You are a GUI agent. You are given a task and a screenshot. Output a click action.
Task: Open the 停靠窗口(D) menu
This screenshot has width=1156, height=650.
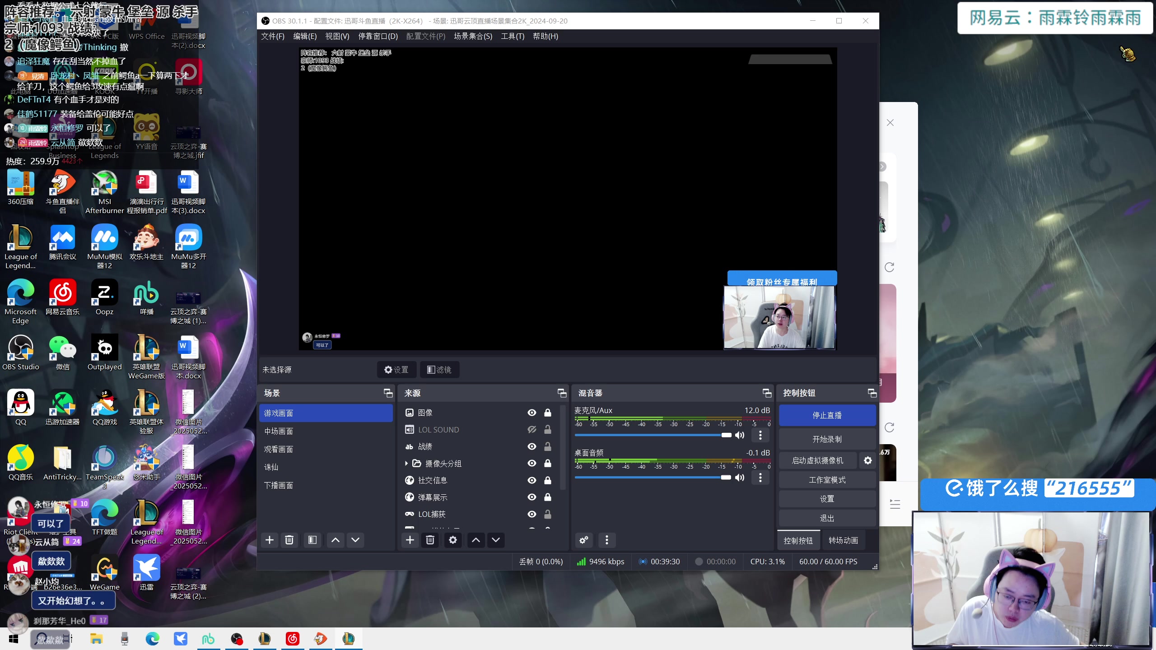pos(378,36)
